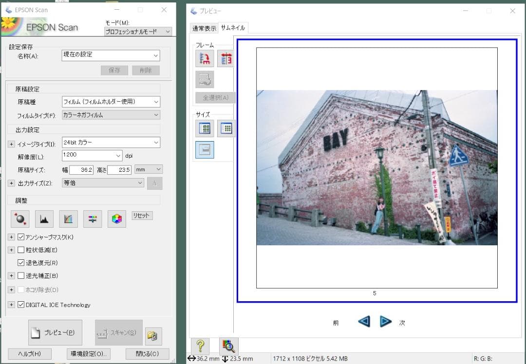Click the rotate frame icon in preview
526x364 pixels.
click(x=205, y=59)
